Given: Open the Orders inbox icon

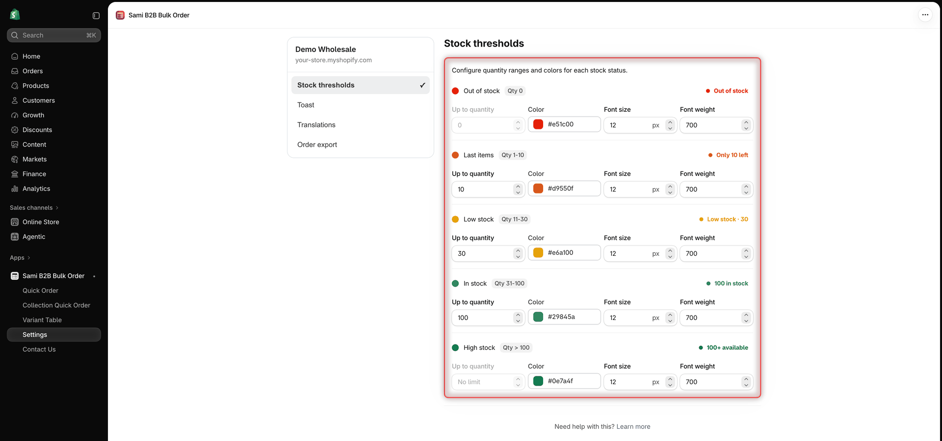Looking at the screenshot, I should [15, 71].
